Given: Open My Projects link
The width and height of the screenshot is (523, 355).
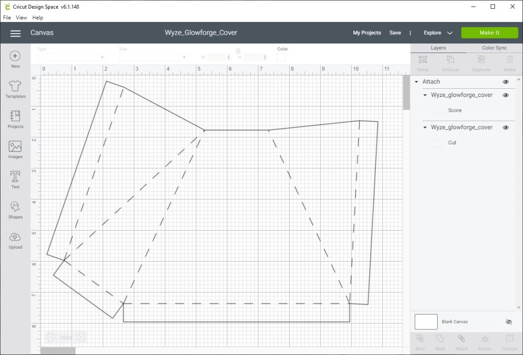Looking at the screenshot, I should pos(367,33).
